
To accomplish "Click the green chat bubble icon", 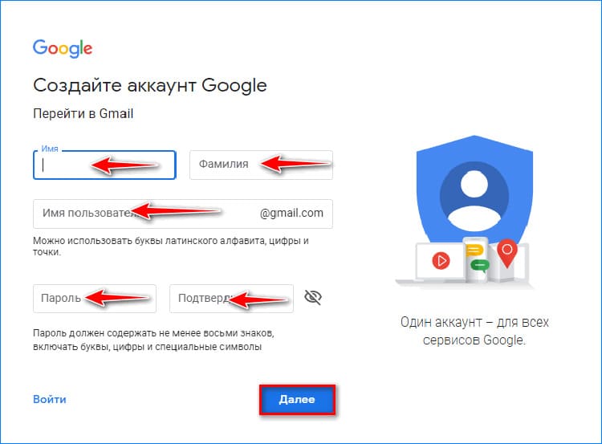I will (x=480, y=266).
